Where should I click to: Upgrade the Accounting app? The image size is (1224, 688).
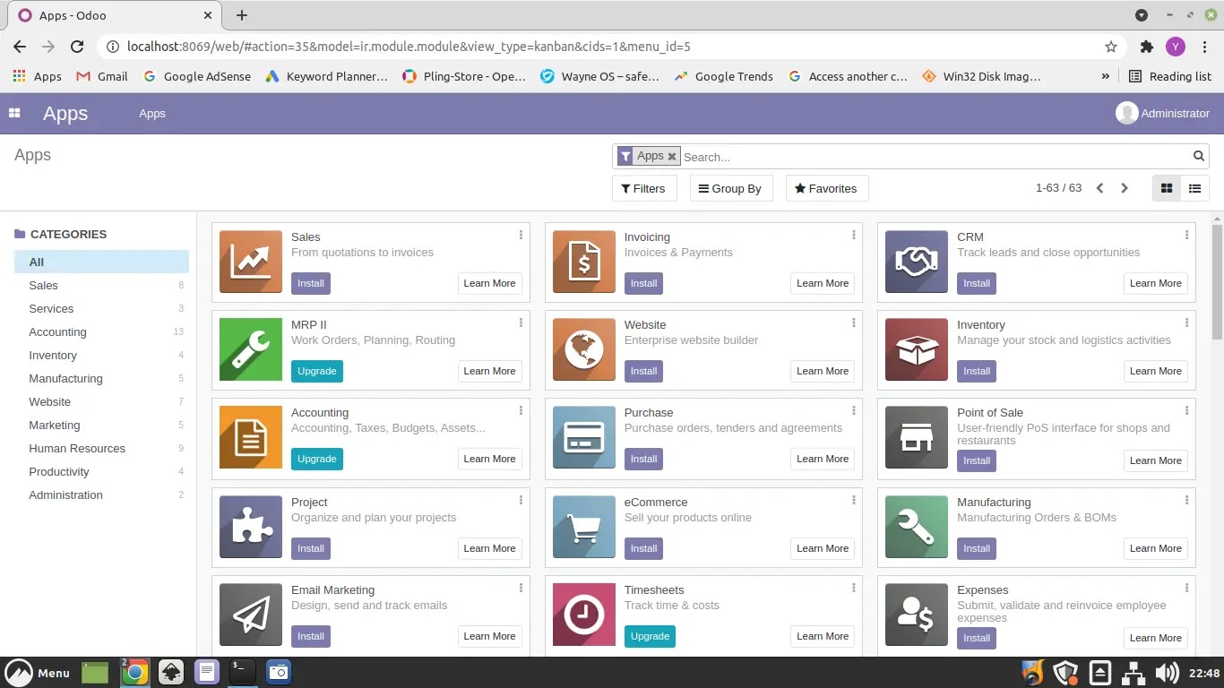pyautogui.click(x=317, y=459)
